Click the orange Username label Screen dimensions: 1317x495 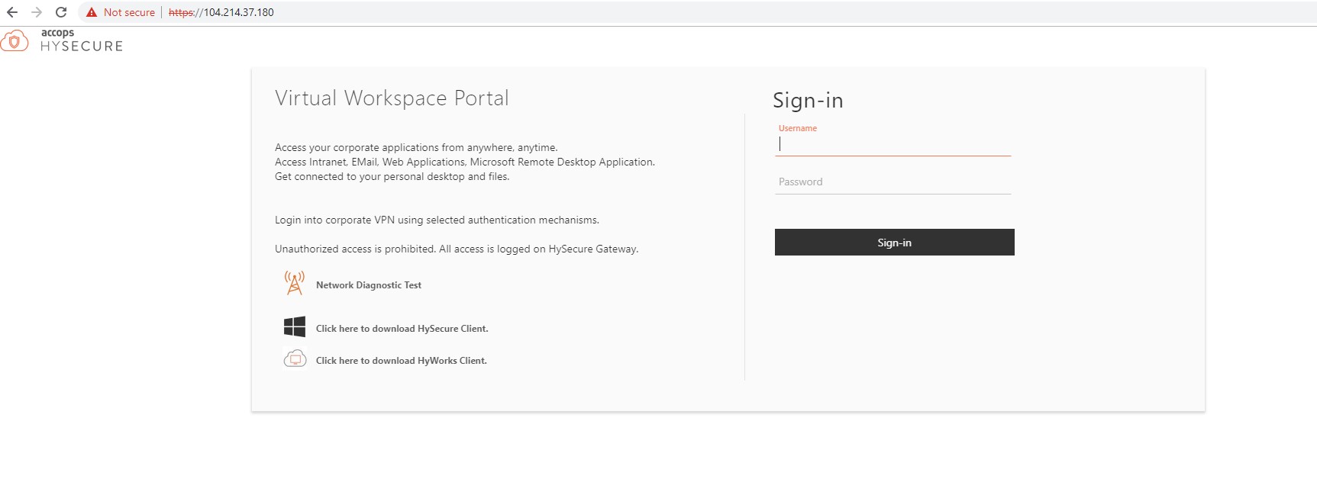point(798,128)
